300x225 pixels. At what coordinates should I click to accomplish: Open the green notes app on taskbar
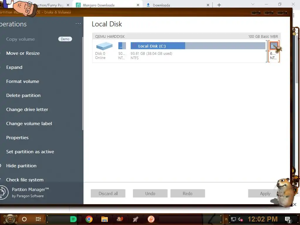(x=73, y=219)
